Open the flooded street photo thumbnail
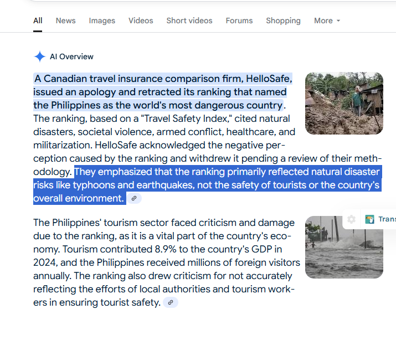This screenshot has height=340, width=396. coord(344,247)
